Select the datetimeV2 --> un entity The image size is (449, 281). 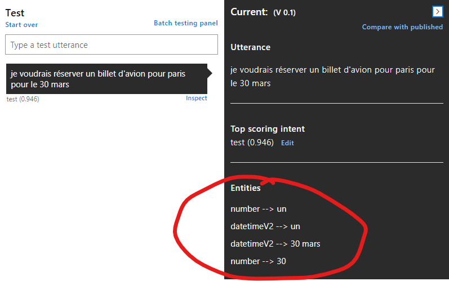(265, 226)
